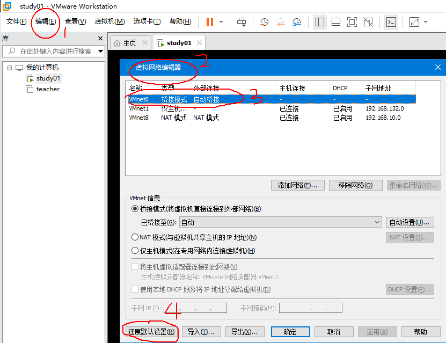
Task: Open the bridged-to adapter dropdown
Action: tap(281, 222)
